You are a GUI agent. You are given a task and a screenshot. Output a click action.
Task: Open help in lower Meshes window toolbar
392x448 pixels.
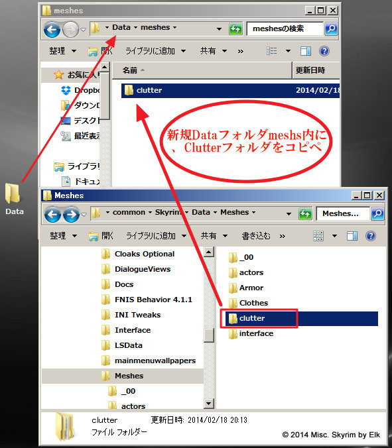[371, 236]
